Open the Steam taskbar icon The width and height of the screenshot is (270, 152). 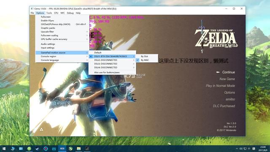pos(37,149)
